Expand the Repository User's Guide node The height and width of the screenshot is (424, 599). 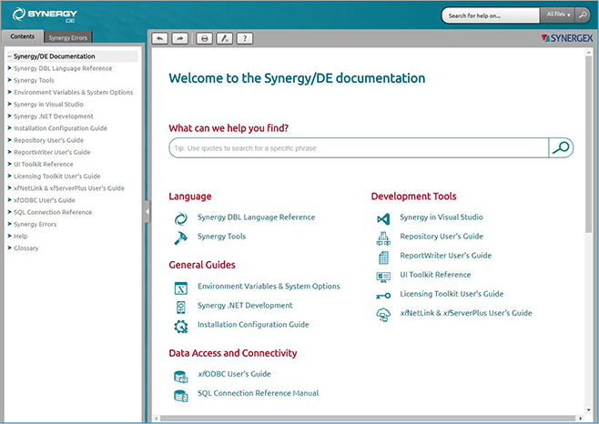9,140
